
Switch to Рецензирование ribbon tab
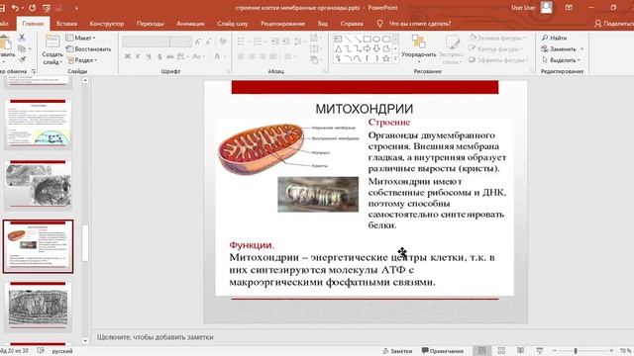click(x=282, y=24)
